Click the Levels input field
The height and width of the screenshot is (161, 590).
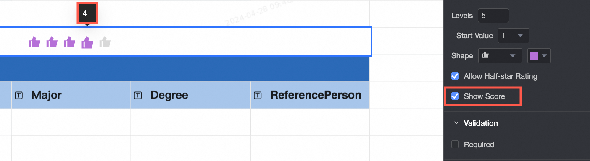pyautogui.click(x=493, y=16)
